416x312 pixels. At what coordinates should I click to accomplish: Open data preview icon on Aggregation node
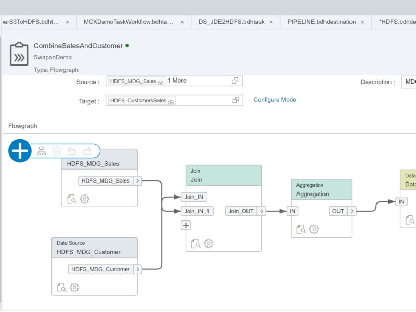coord(301,229)
